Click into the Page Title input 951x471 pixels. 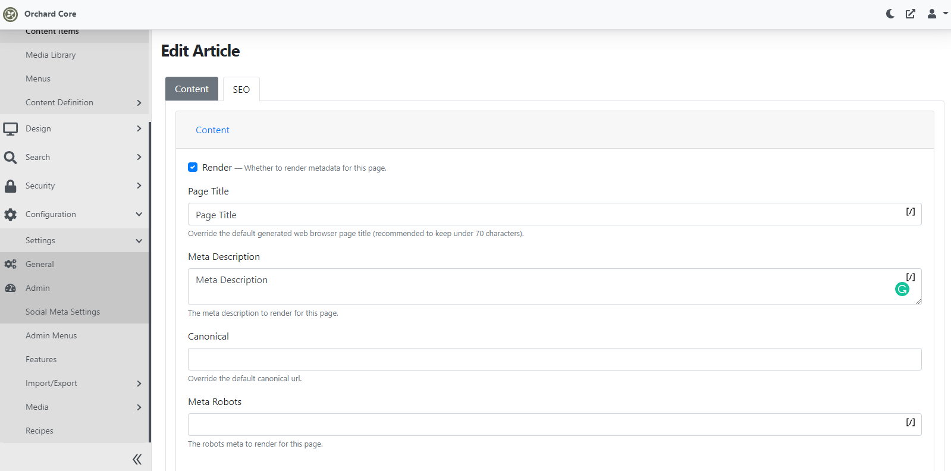[555, 214]
